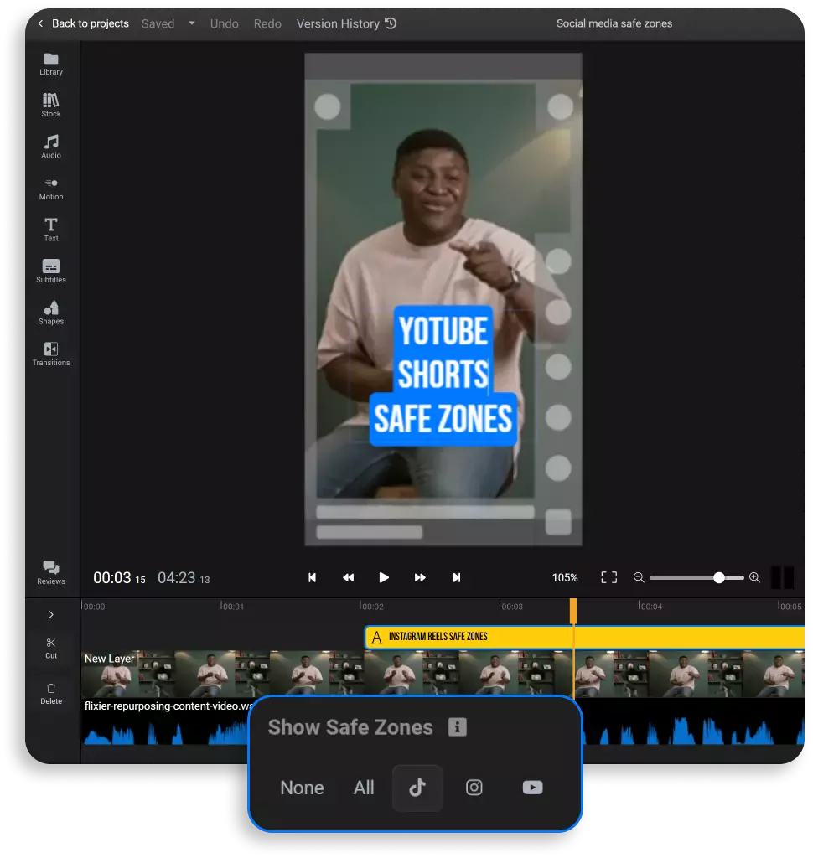Click Undo

tap(225, 23)
